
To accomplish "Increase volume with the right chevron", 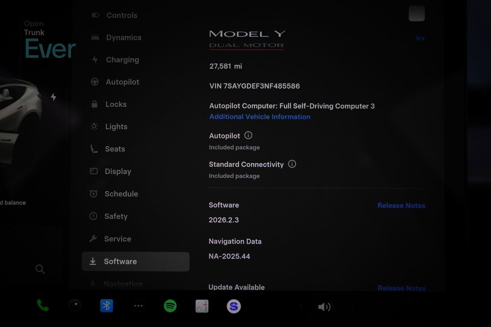I will [x=352, y=307].
